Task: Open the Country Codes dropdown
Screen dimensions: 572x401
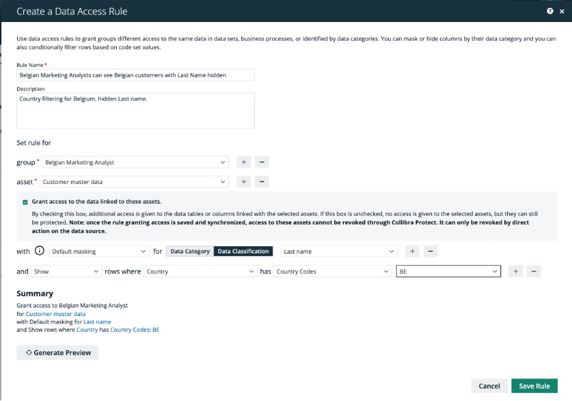Action: pos(332,271)
